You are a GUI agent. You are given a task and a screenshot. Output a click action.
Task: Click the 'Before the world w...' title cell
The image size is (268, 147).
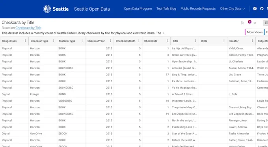[184, 140]
